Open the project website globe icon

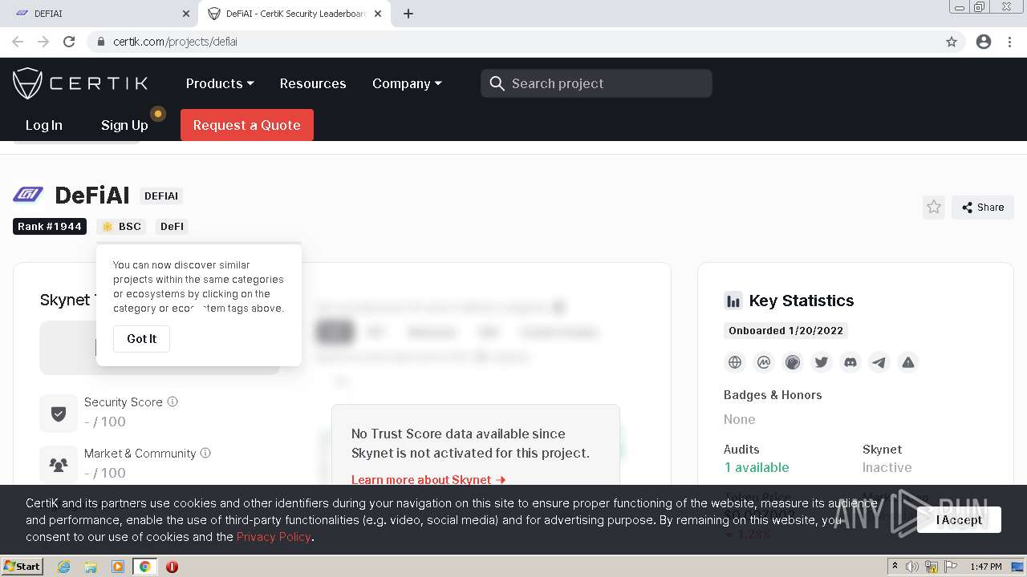coord(735,362)
